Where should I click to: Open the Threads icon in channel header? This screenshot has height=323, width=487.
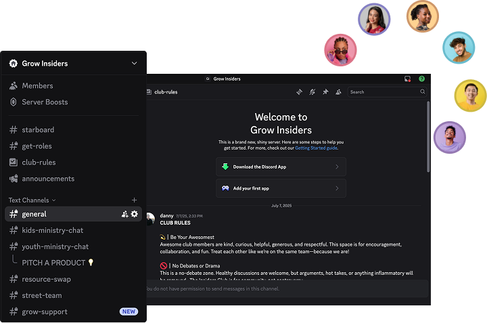pyautogui.click(x=300, y=92)
